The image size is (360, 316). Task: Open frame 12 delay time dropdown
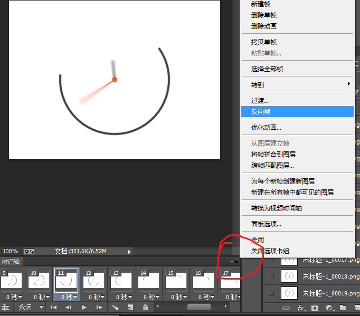click(x=97, y=297)
